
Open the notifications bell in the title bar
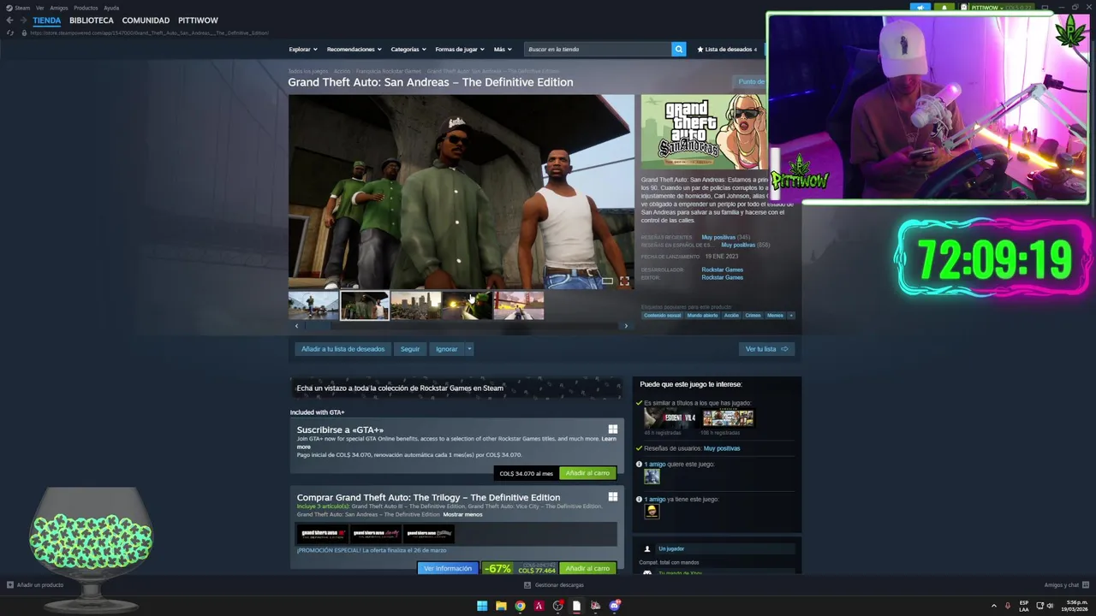click(944, 8)
